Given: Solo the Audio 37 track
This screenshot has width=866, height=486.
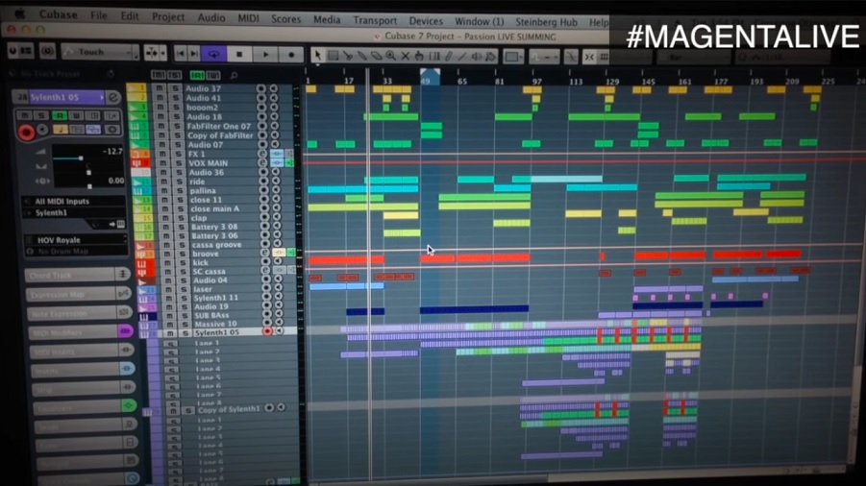Looking at the screenshot, I should pyautogui.click(x=175, y=88).
